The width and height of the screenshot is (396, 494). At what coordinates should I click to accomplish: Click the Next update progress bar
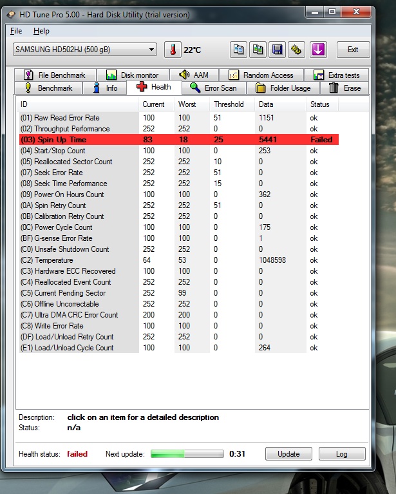[187, 453]
